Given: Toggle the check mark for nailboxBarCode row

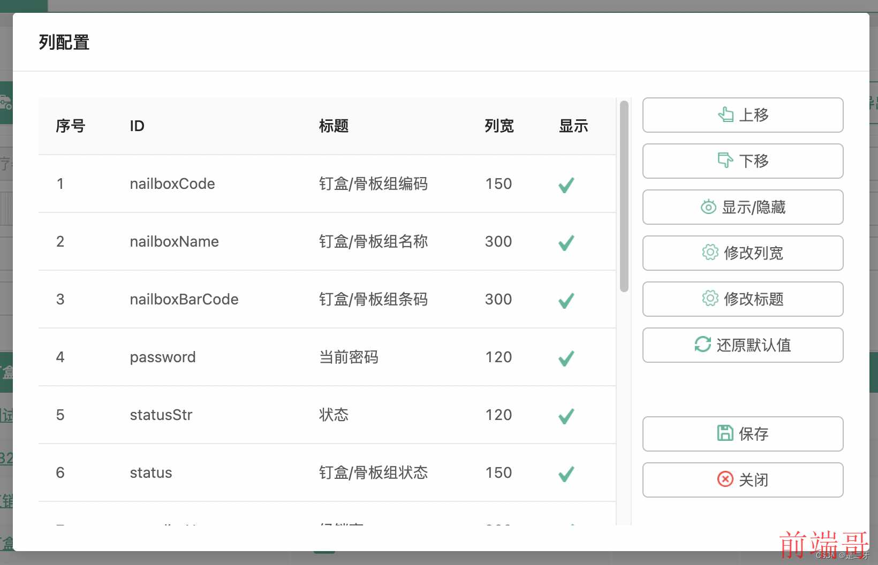Looking at the screenshot, I should (566, 300).
